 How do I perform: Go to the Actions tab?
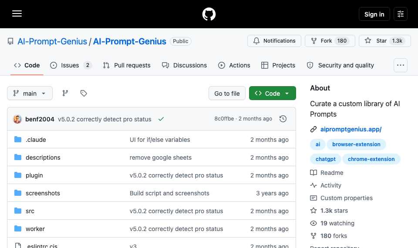point(234,65)
